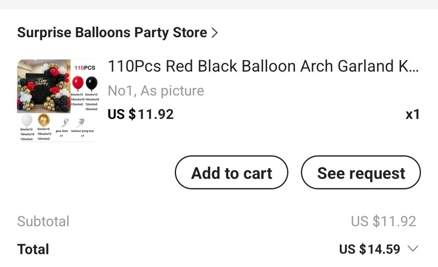Viewport: 438px width, 267px height.
Task: Click the bold Total label
Action: (x=33, y=250)
